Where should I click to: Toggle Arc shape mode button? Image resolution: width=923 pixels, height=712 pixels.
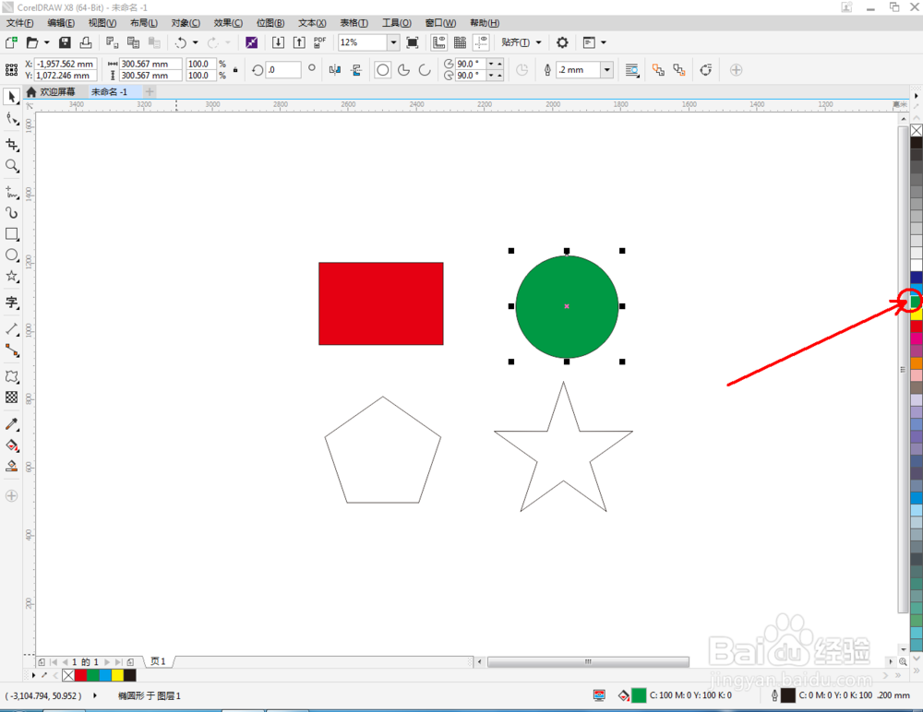(x=425, y=70)
